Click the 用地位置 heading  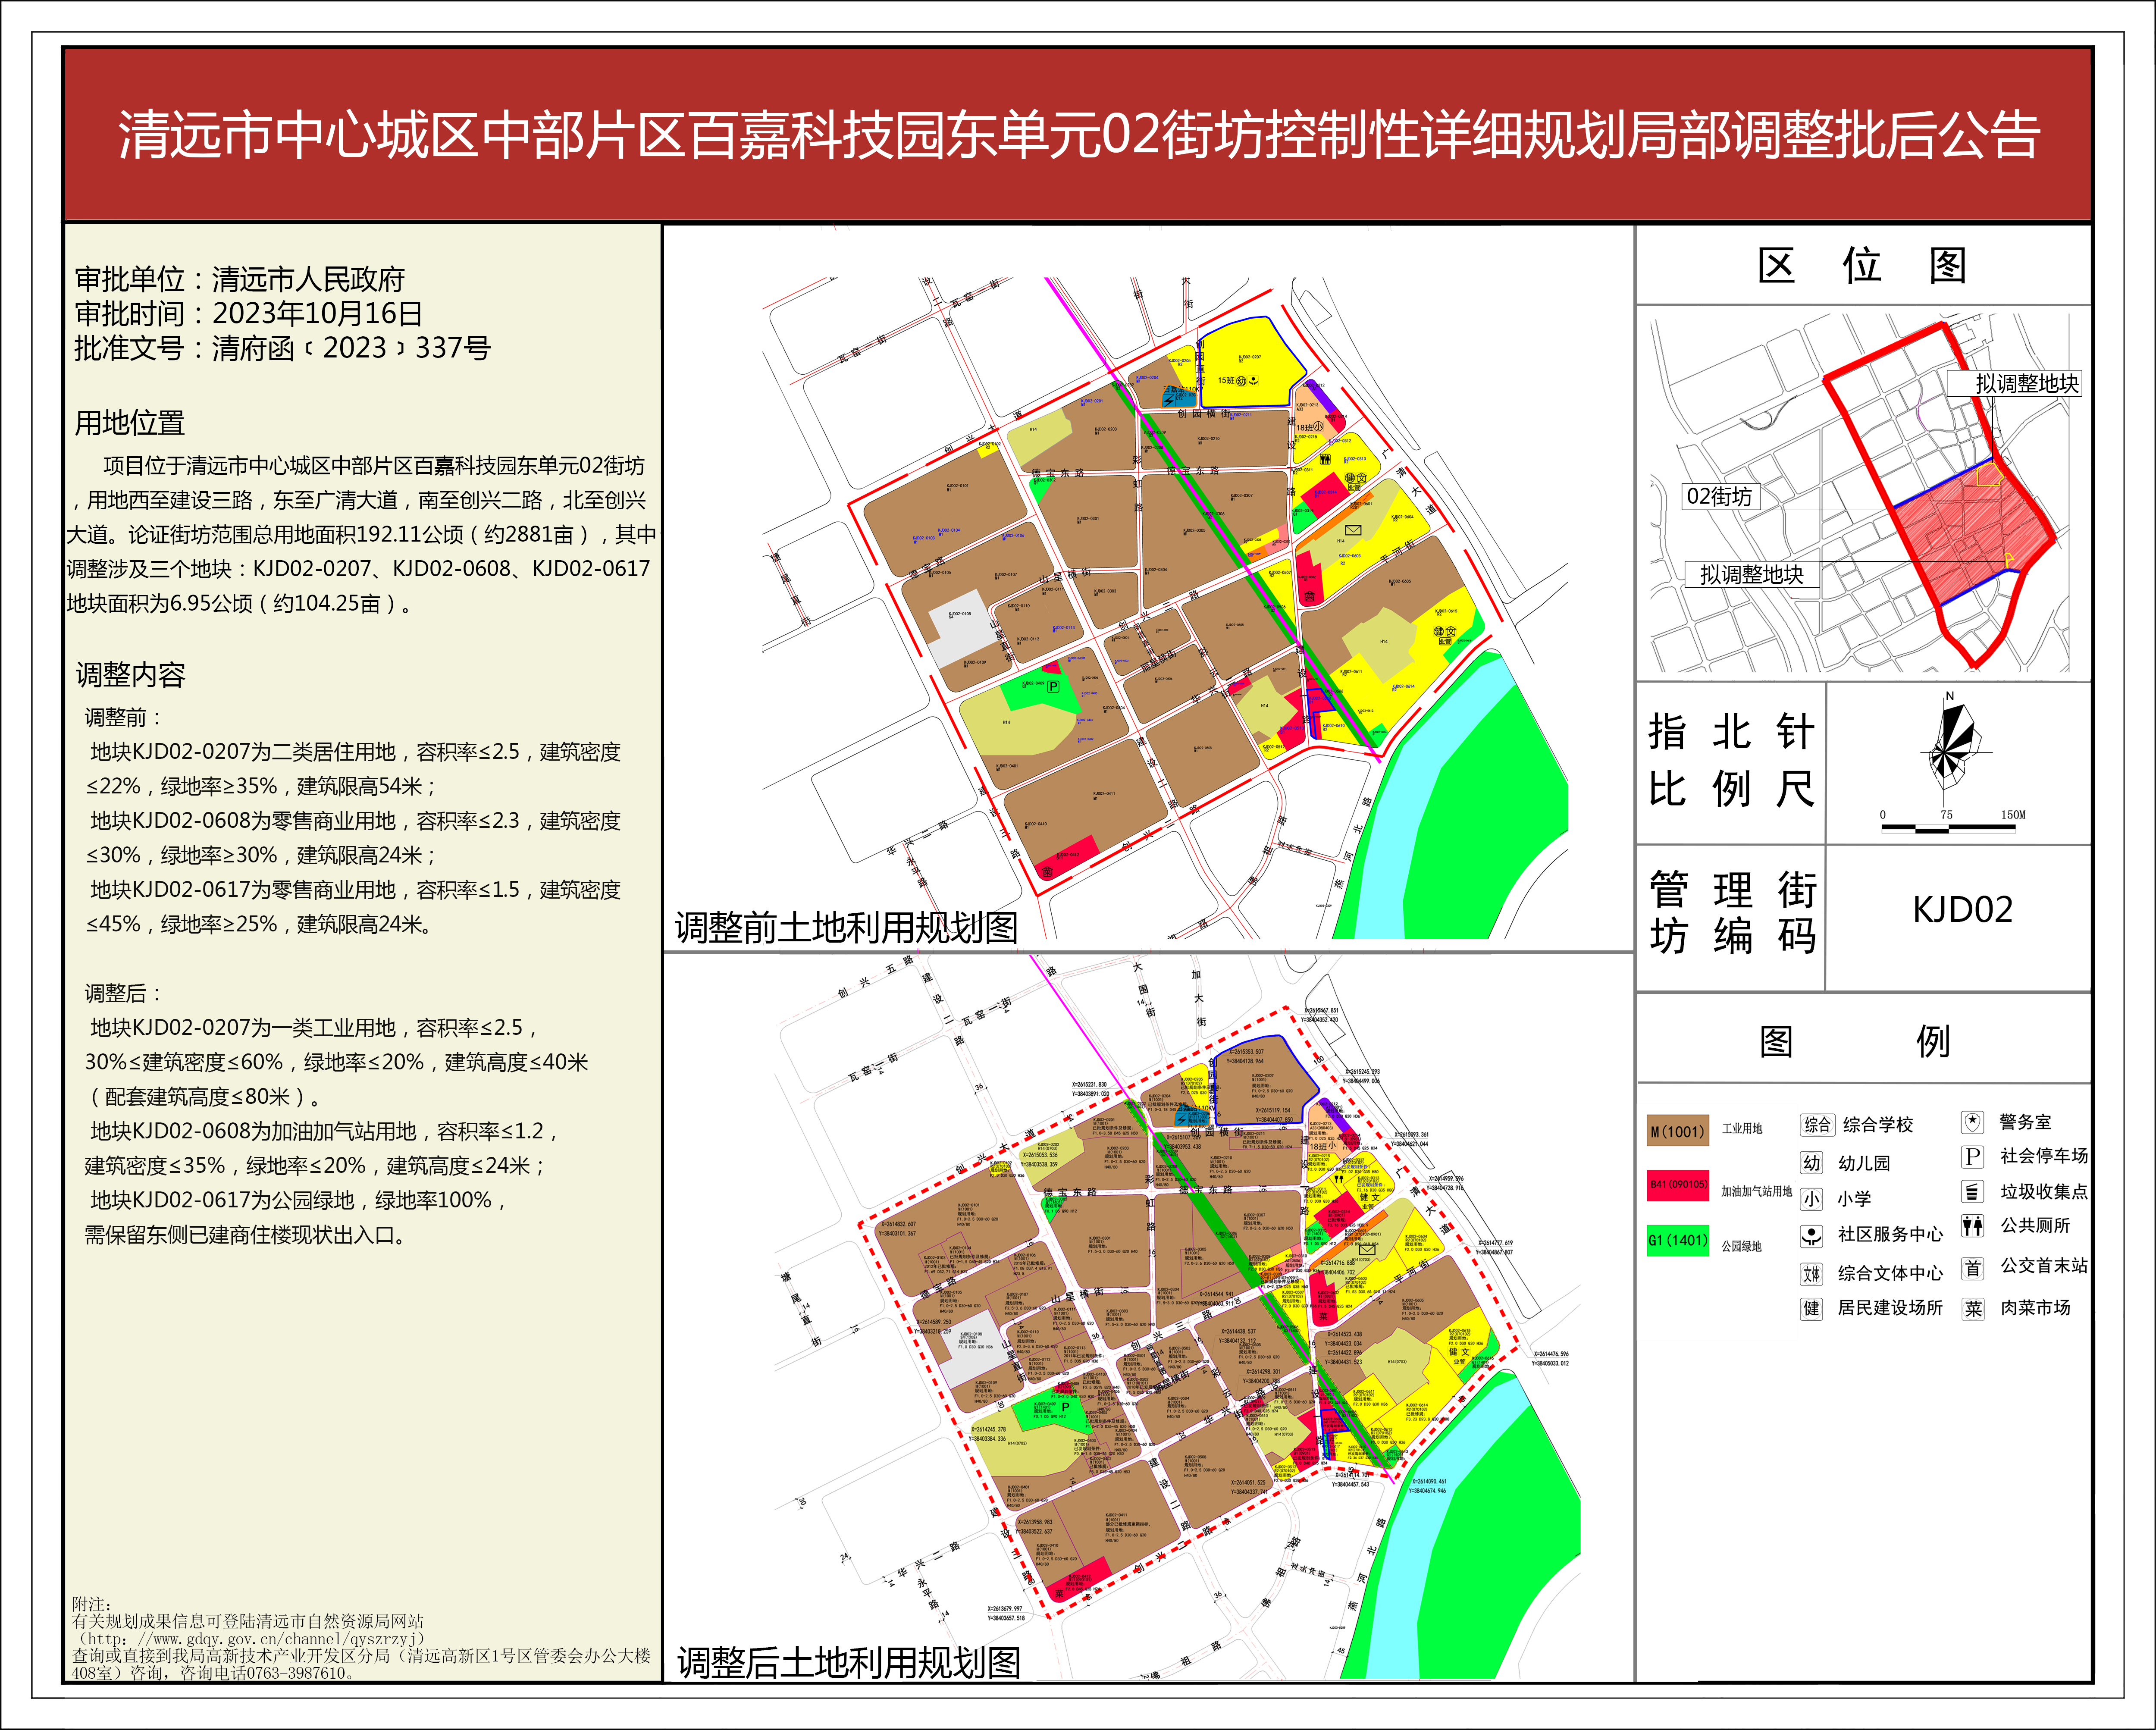pyautogui.click(x=129, y=423)
